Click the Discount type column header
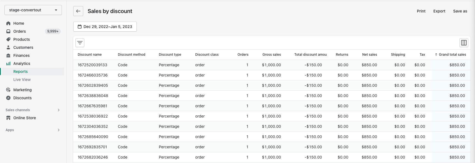This screenshot has height=163, width=475. click(x=170, y=55)
